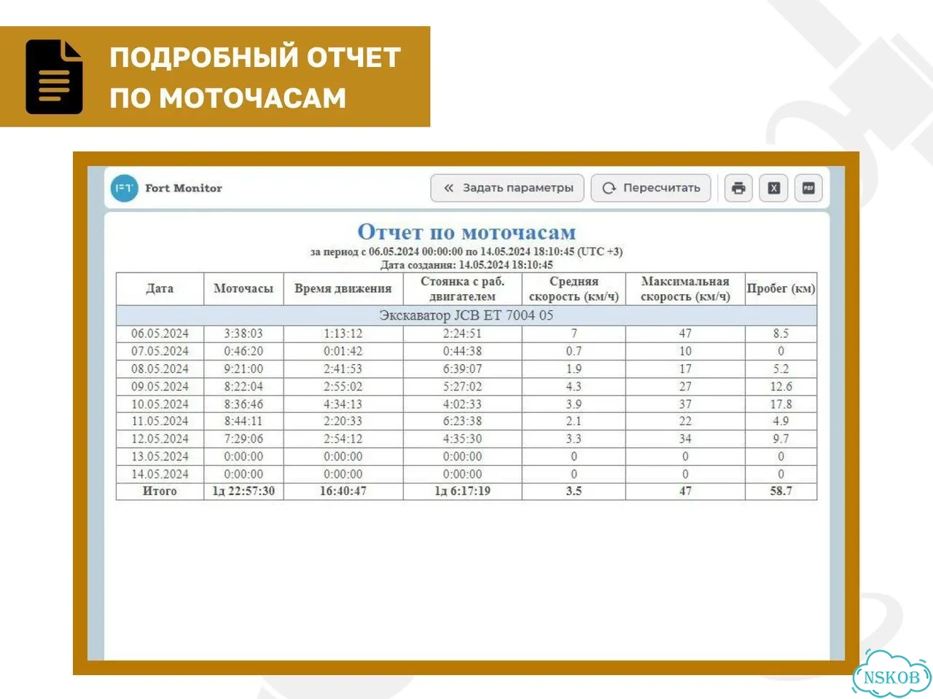Click date cell 14.05.2024
Image resolution: width=933 pixels, height=699 pixels.
pyautogui.click(x=160, y=473)
